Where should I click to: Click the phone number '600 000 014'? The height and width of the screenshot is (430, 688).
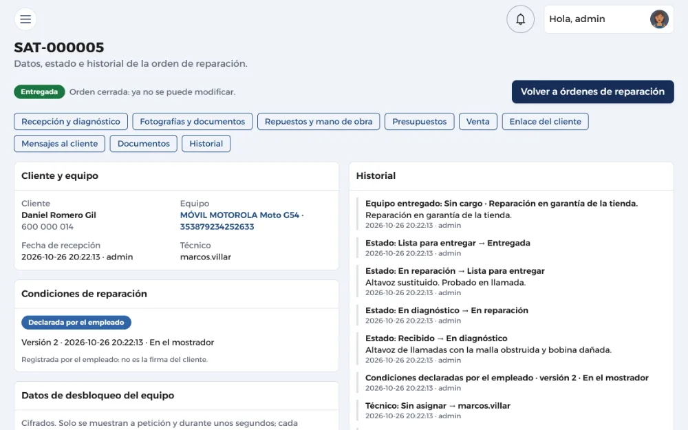click(x=47, y=227)
